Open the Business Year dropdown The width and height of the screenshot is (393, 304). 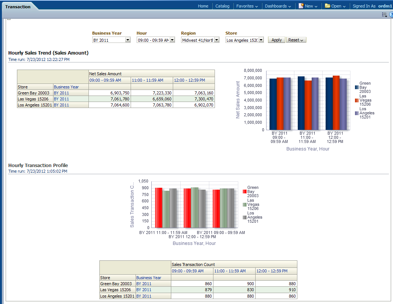coord(128,40)
